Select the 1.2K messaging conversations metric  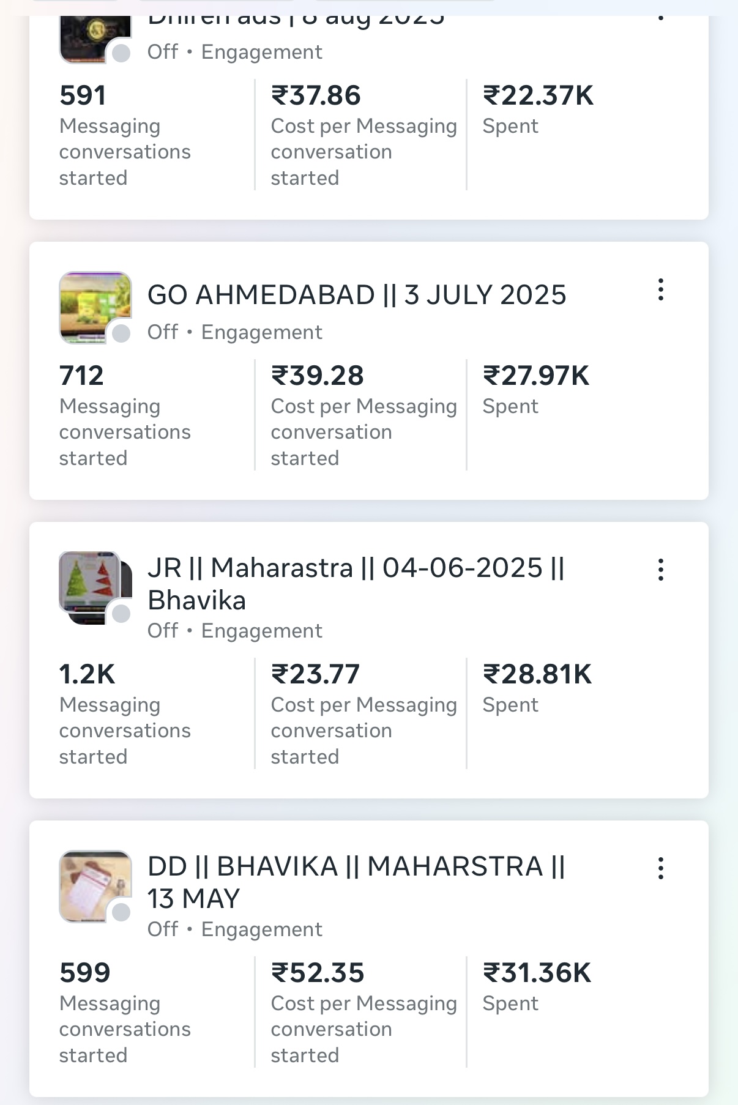click(87, 674)
